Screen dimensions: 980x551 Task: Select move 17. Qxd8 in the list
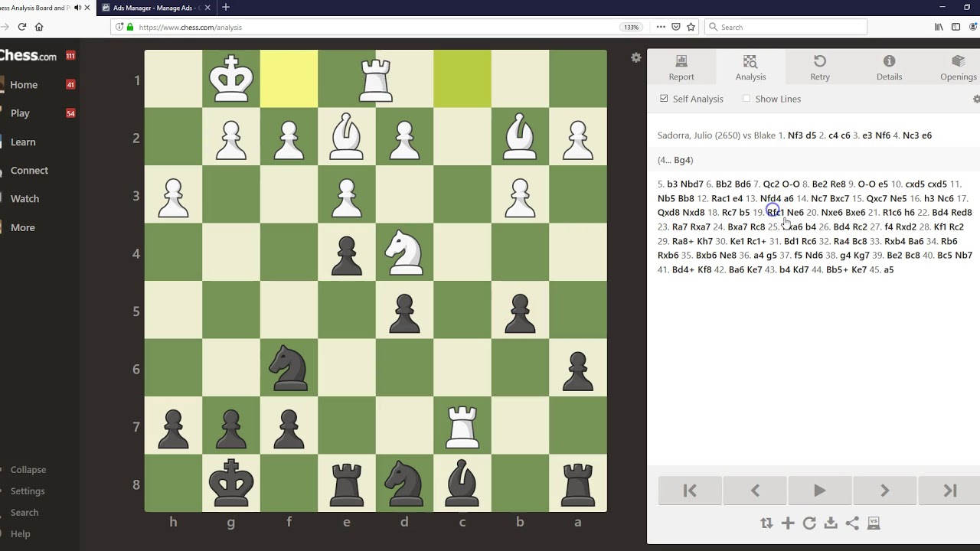pos(668,213)
